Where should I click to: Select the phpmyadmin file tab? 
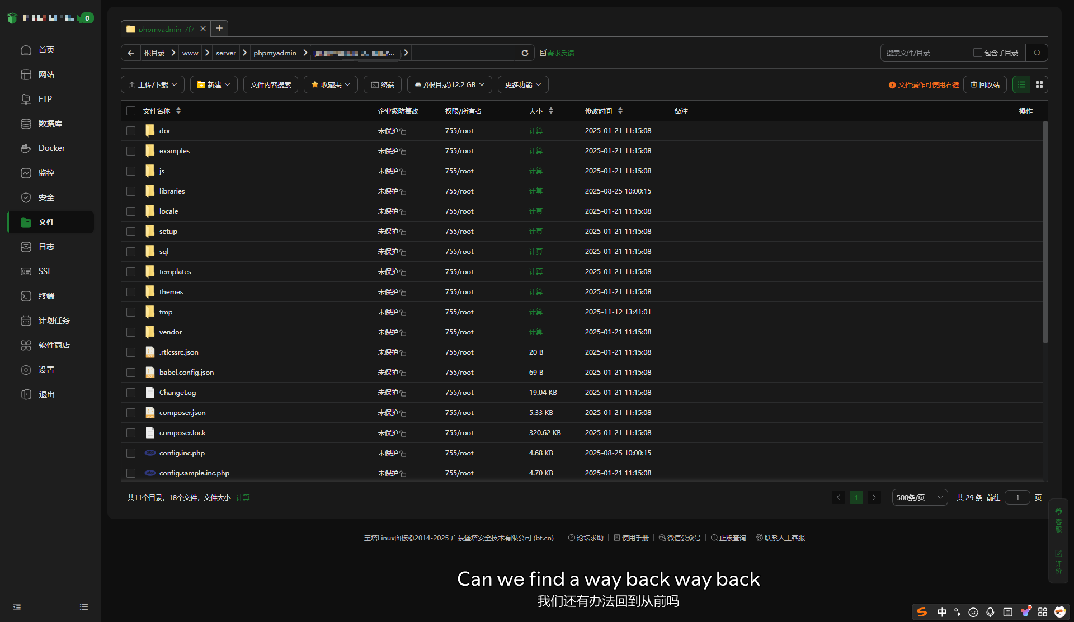[166, 29]
